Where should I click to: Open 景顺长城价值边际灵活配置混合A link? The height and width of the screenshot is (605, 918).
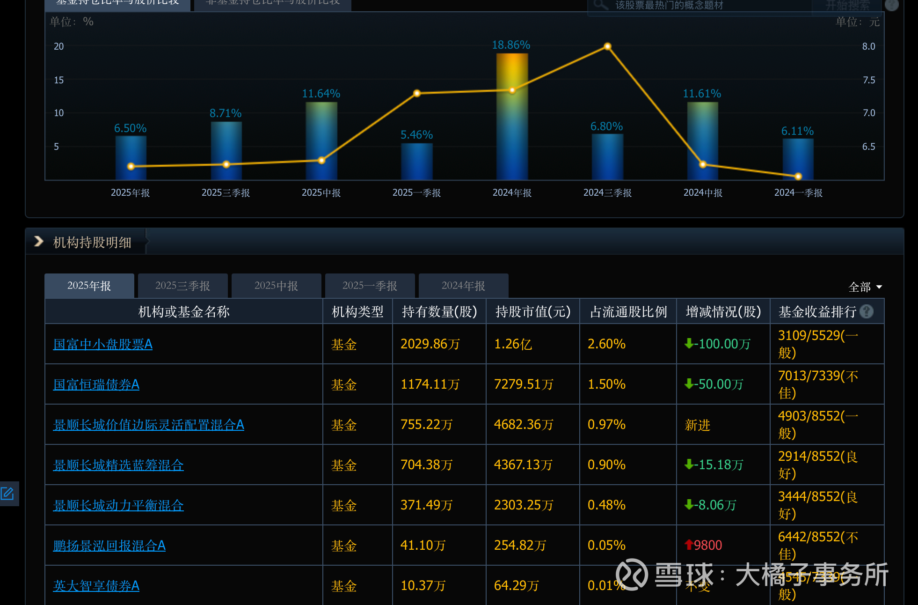click(x=149, y=425)
